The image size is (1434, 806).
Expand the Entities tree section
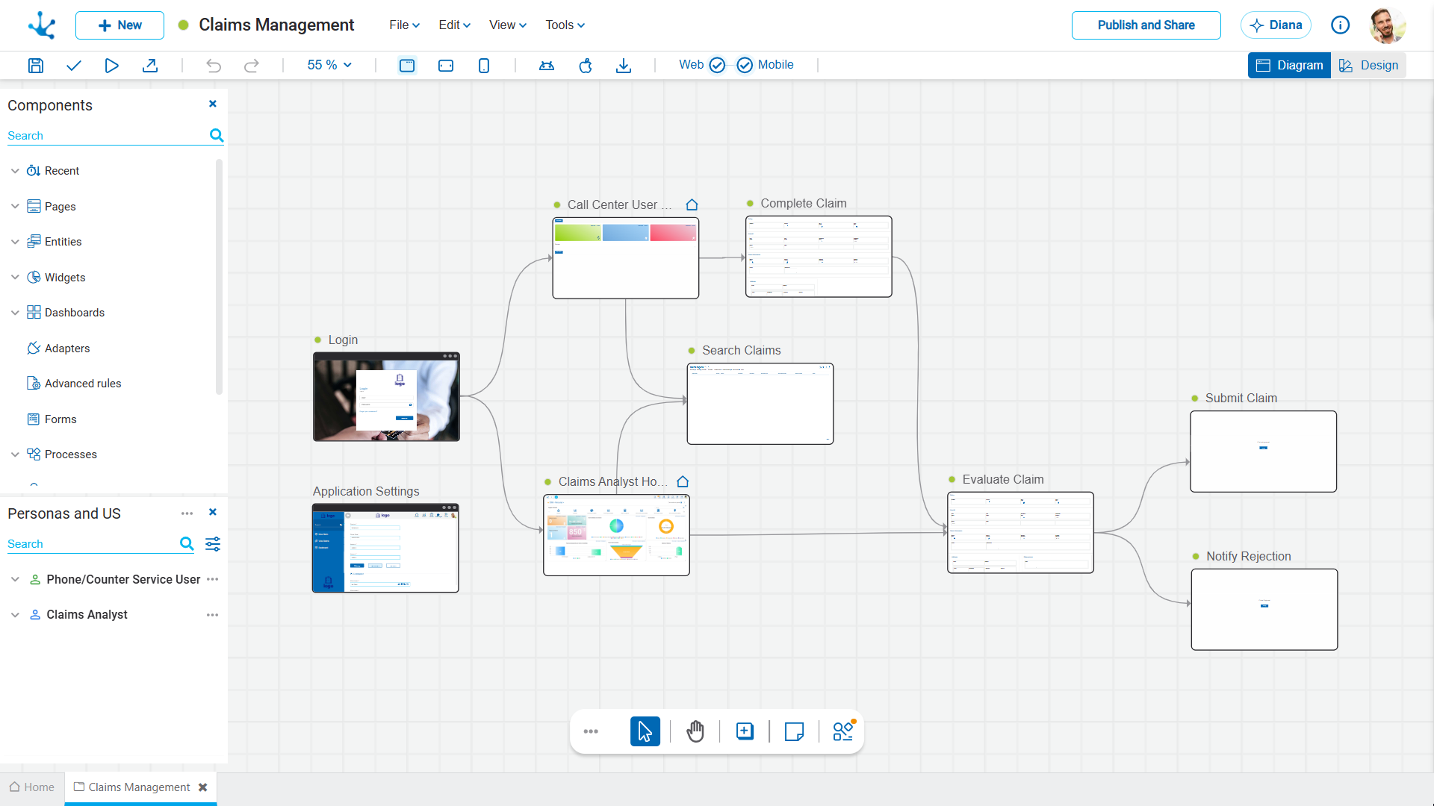pos(15,242)
